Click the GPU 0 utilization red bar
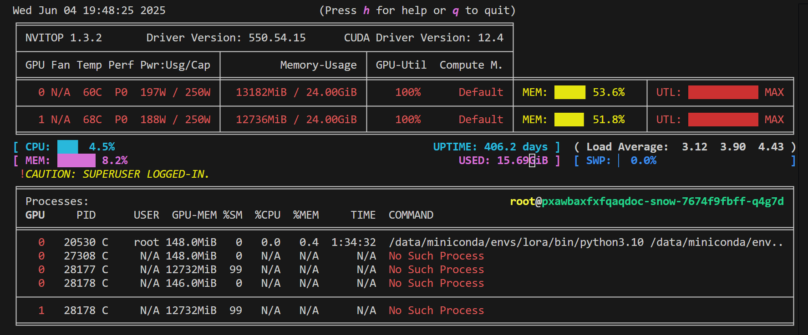 coord(723,92)
